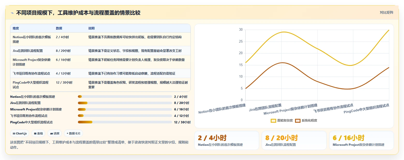404x160 pixels.
Task: Click the table value 6 / 16小时
Action: tap(63, 60)
